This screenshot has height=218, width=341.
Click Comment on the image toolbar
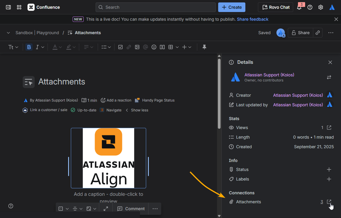click(x=131, y=209)
